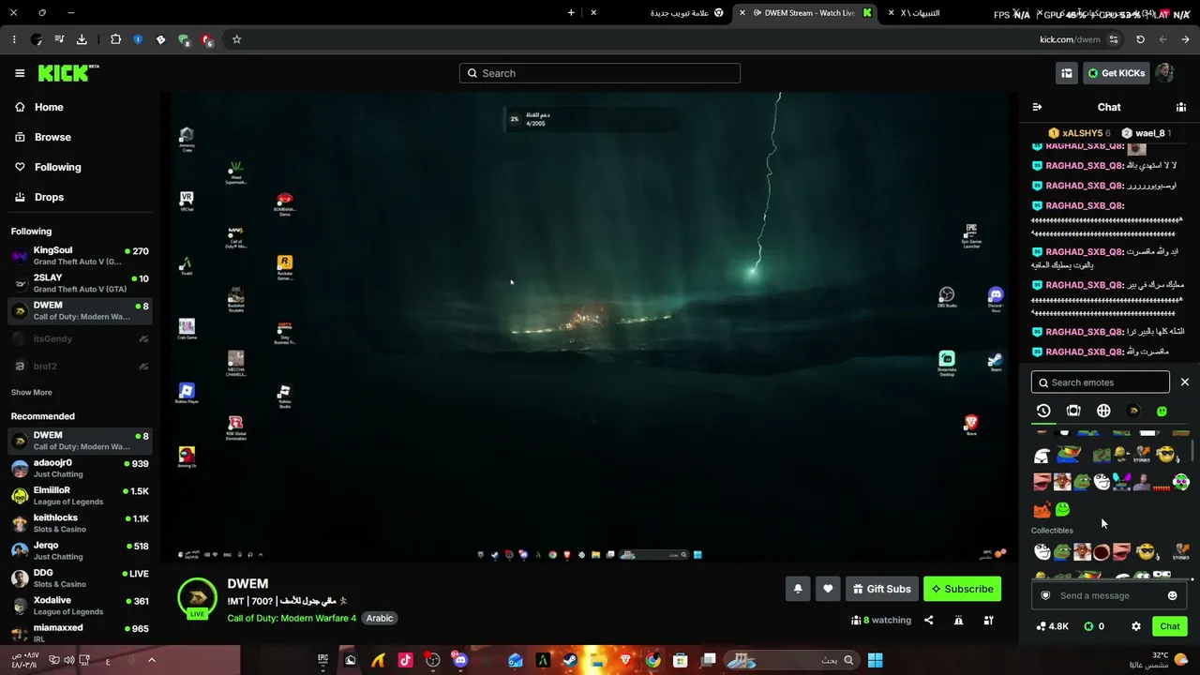Image resolution: width=1200 pixels, height=675 pixels.
Task: Open recommended channel DDG
Action: click(x=80, y=578)
